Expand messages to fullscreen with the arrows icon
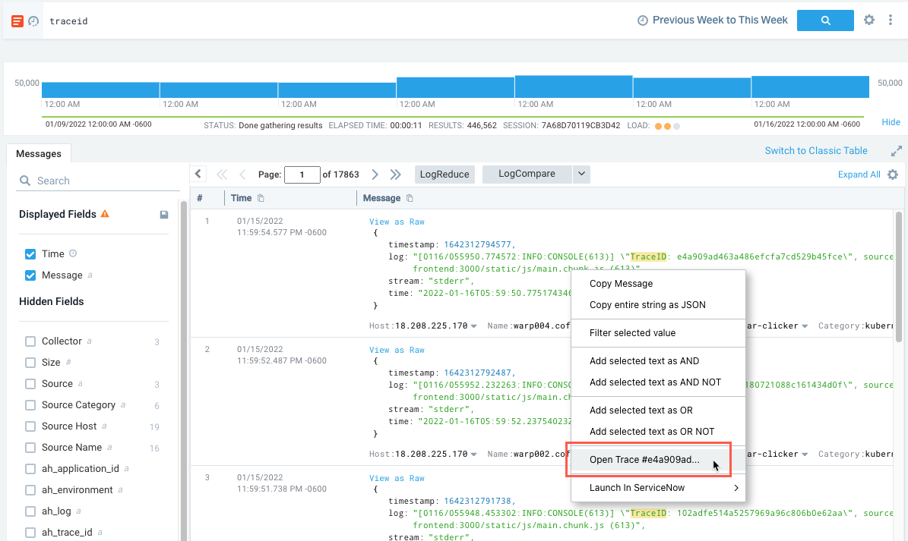The height and width of the screenshot is (541, 908). pyautogui.click(x=897, y=151)
